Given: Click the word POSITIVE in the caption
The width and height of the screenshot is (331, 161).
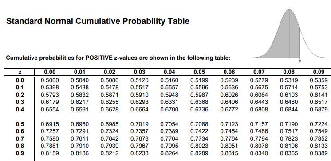Looking at the screenshot, I should [99, 58].
